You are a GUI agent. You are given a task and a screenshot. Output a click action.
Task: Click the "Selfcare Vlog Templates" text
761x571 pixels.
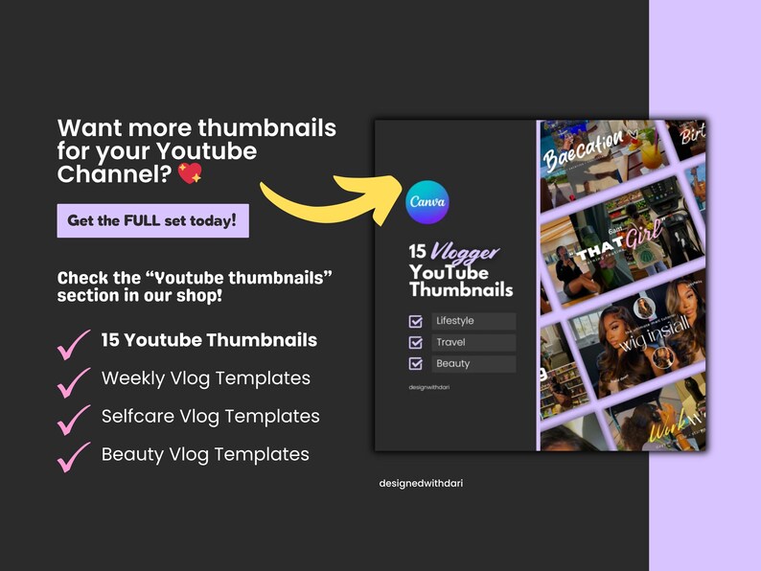[211, 416]
